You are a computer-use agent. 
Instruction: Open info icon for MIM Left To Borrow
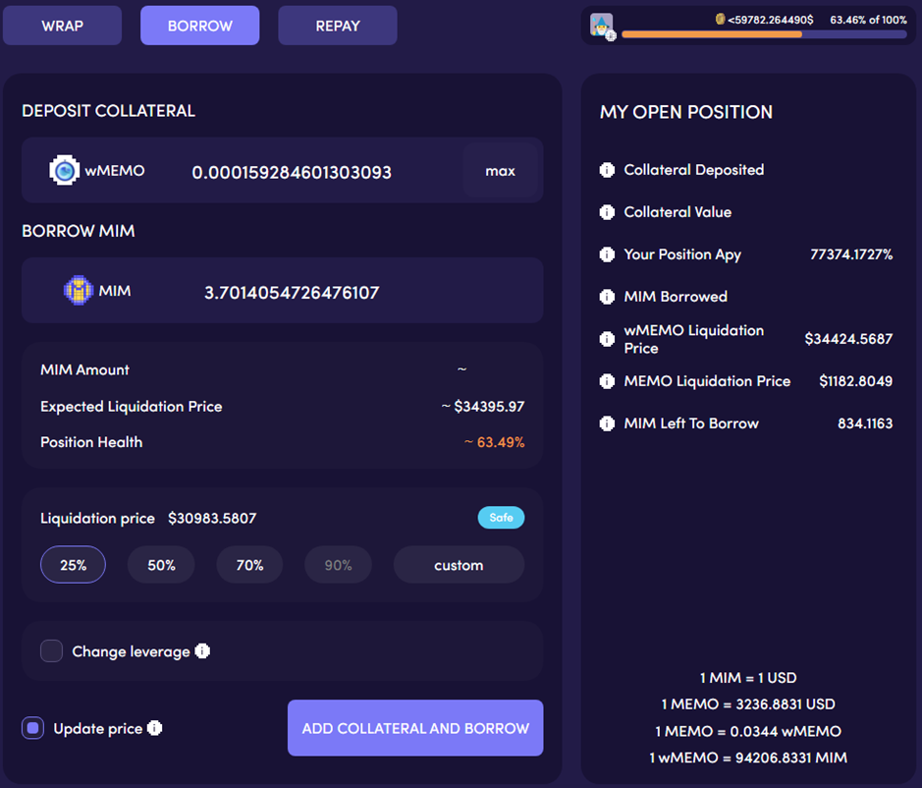point(607,423)
